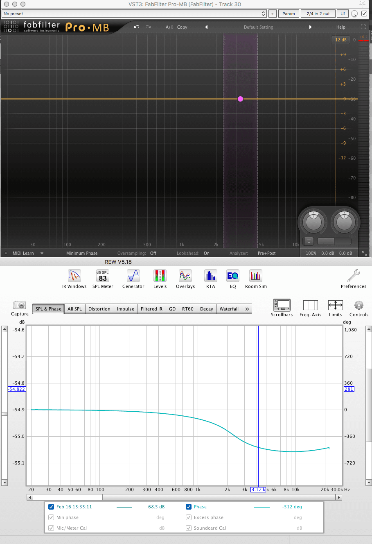
Task: Open the Preferences wrench icon
Action: (x=353, y=276)
